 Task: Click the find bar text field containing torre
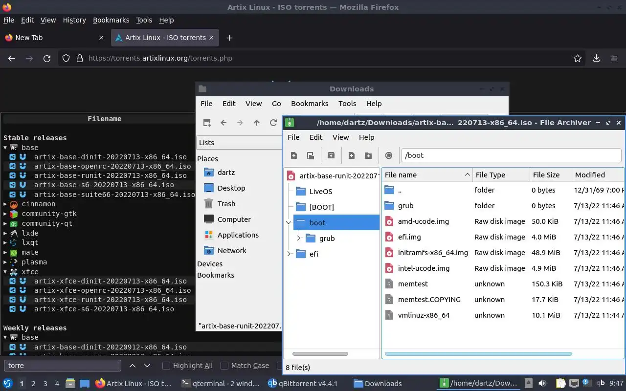click(63, 366)
